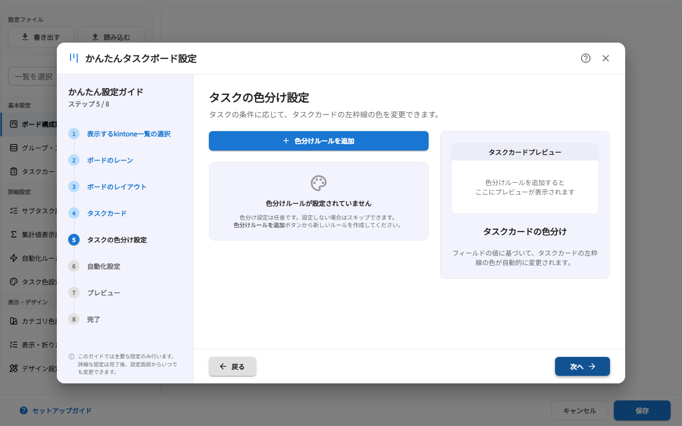The image size is (682, 426).
Task: Open タスク色設定 menu item in background sidebar
Action: coord(29,282)
